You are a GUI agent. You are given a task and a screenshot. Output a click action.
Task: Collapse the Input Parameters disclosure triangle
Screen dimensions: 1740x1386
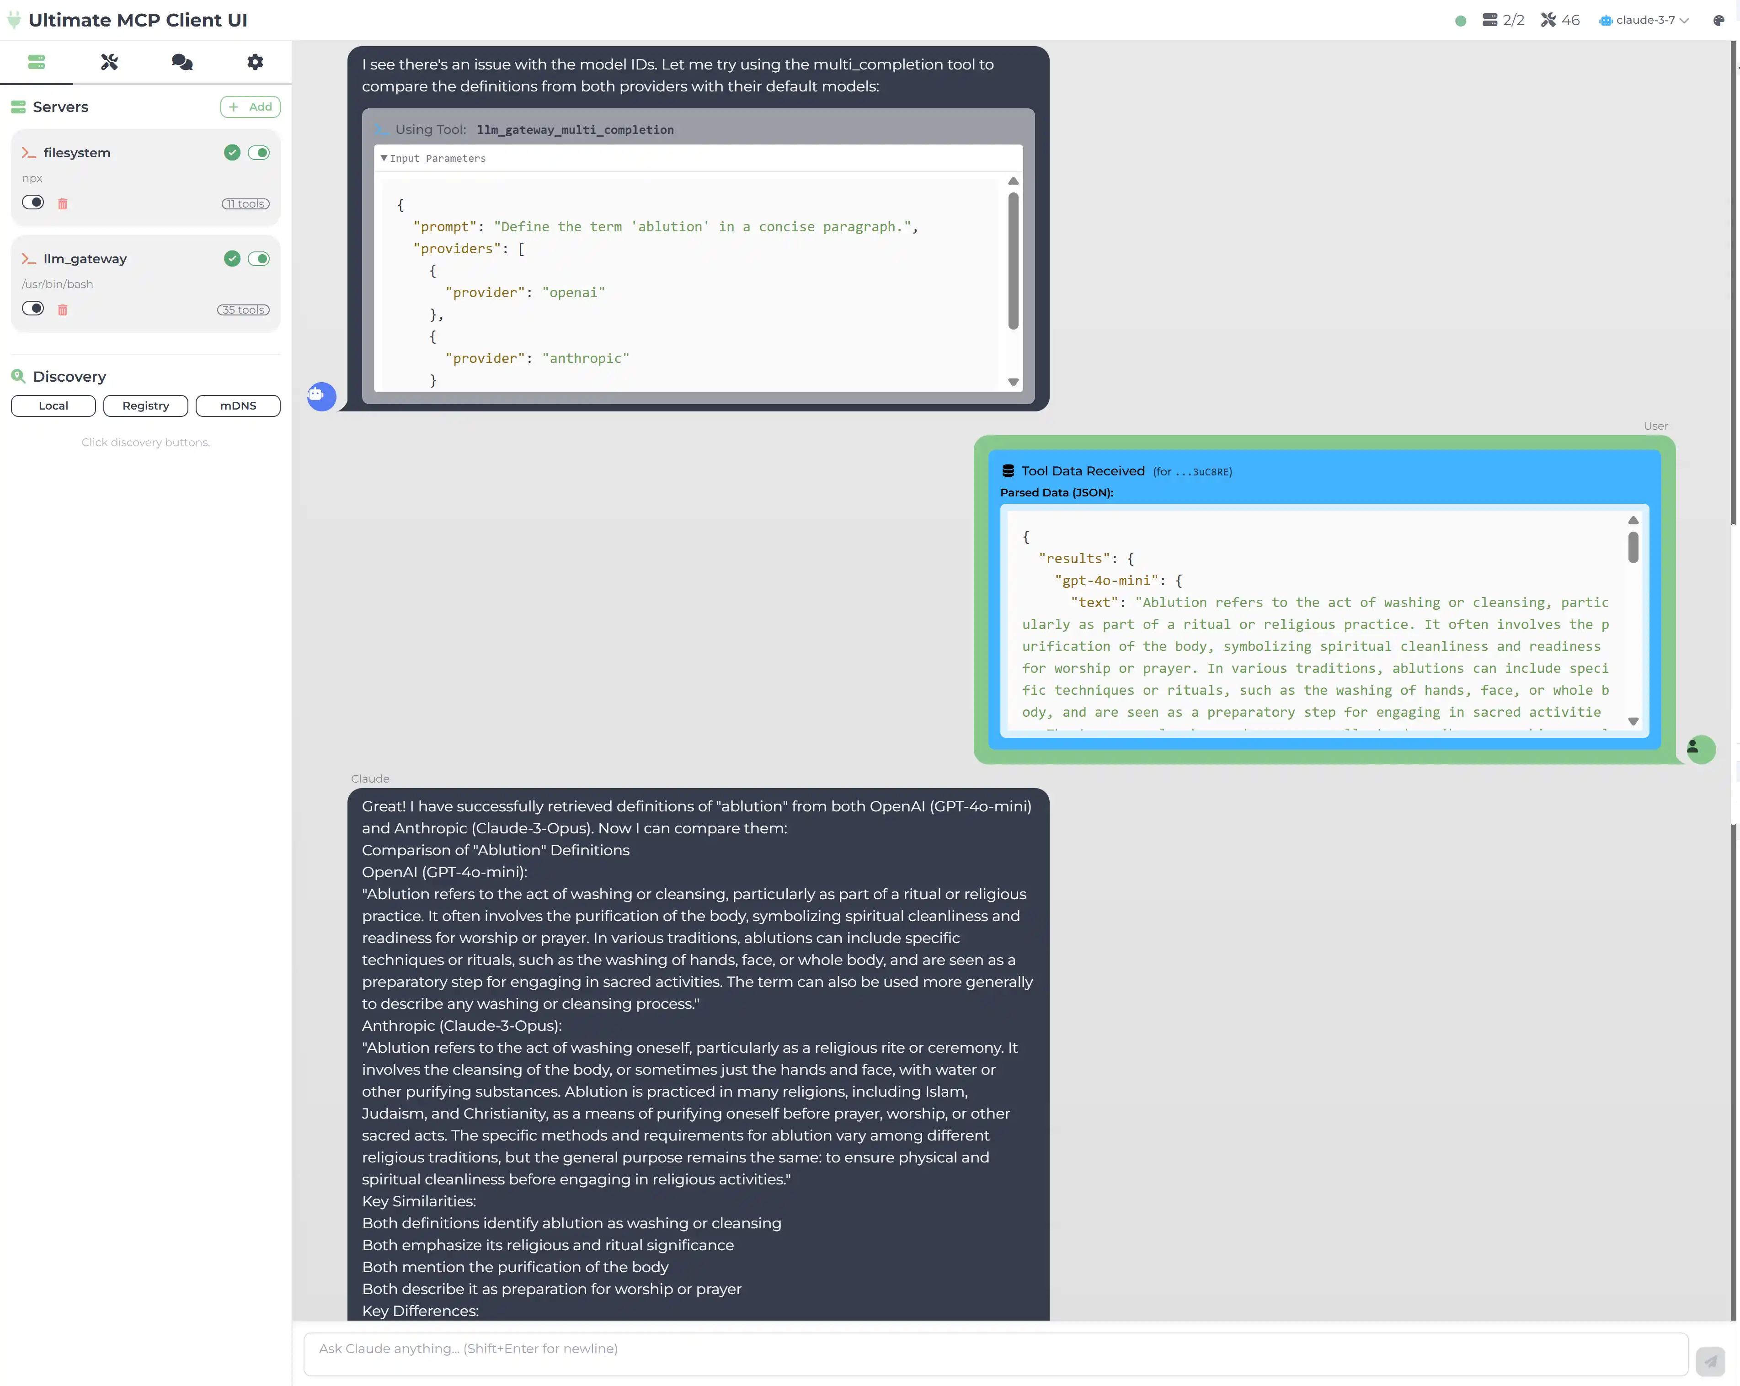(384, 158)
